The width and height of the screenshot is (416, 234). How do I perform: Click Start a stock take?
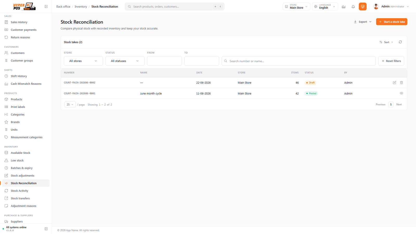tap(392, 22)
